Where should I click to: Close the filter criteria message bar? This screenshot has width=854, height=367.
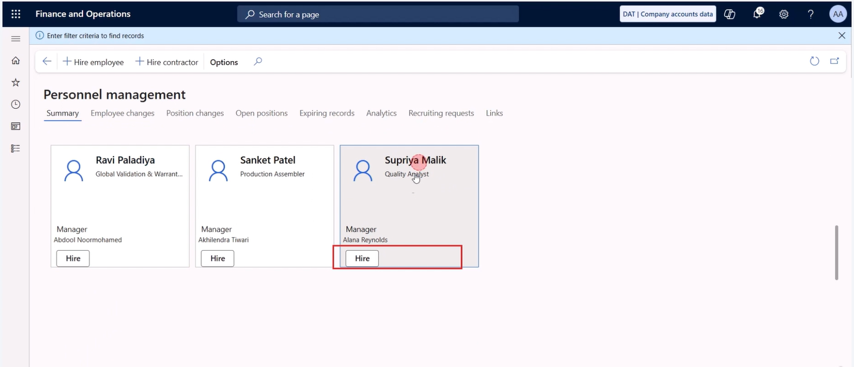[x=841, y=36]
